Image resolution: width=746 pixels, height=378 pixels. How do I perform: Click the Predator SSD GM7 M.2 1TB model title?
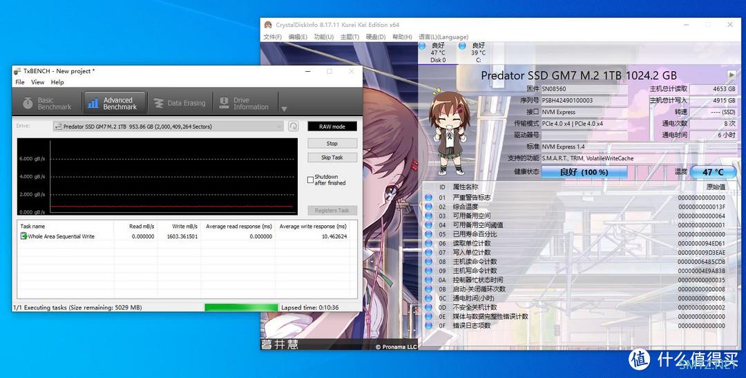[x=579, y=75]
